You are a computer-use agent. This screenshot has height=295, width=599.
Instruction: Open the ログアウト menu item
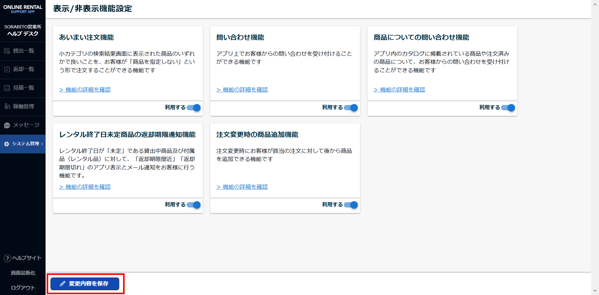point(23,288)
